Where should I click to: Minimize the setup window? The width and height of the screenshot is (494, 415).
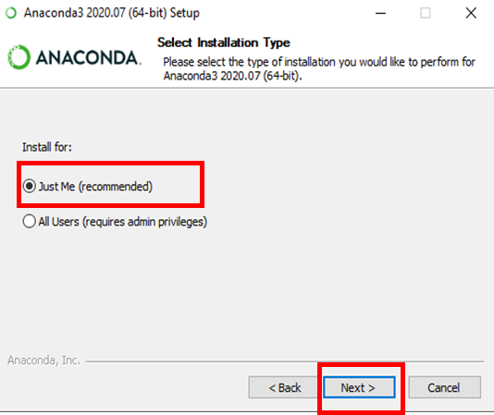coord(380,13)
